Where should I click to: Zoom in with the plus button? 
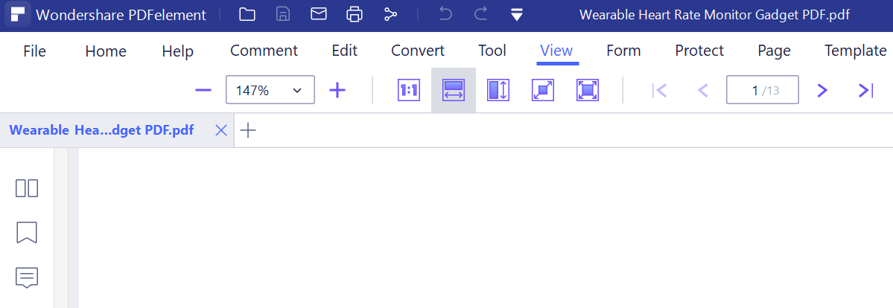[x=337, y=90]
